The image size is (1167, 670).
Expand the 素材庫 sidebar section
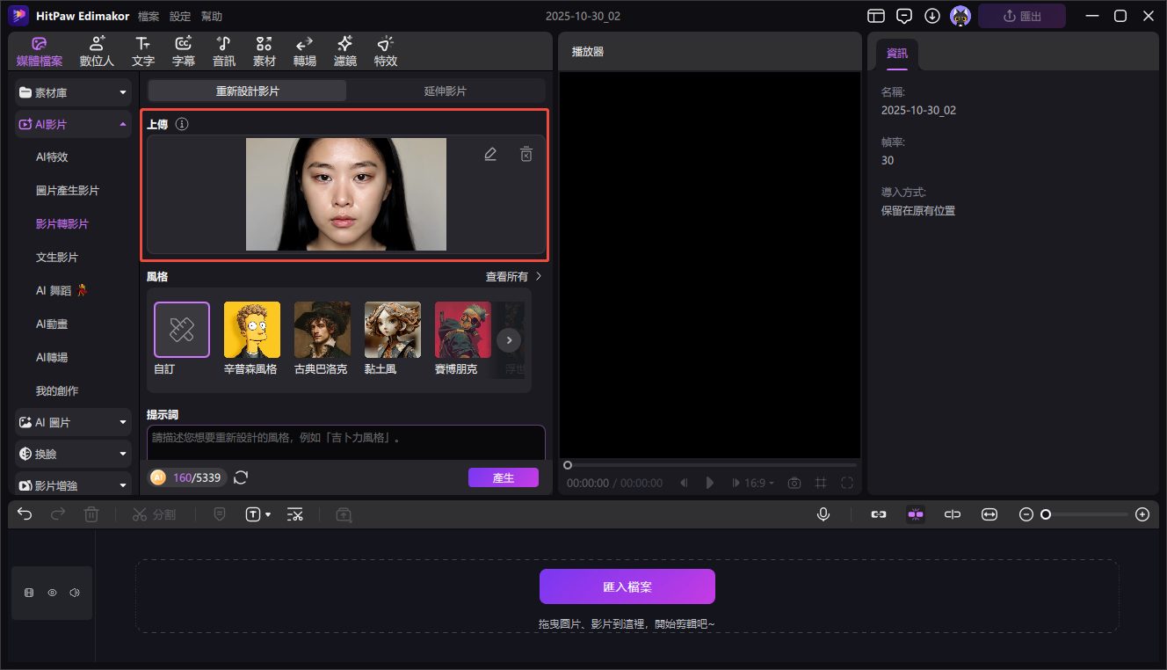[x=73, y=92]
